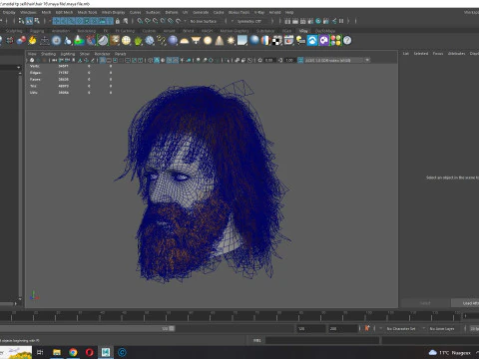Open the Shading menu in viewport panel

click(x=48, y=54)
